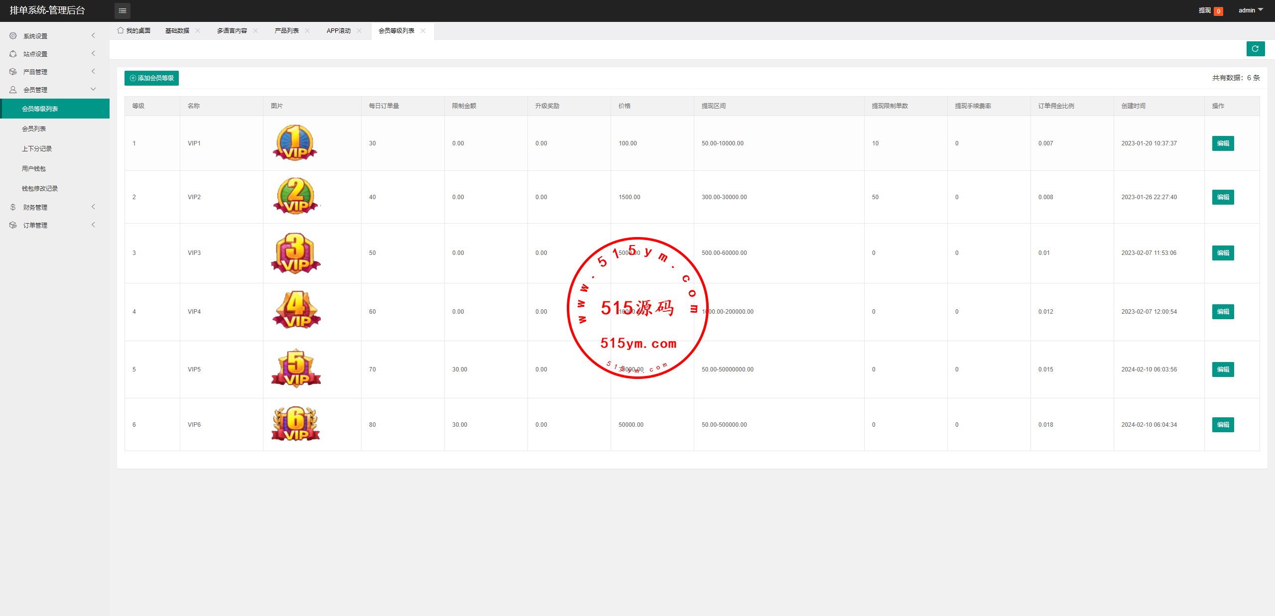Click the 系统设置 gear icon
1275x616 pixels.
pyautogui.click(x=13, y=36)
